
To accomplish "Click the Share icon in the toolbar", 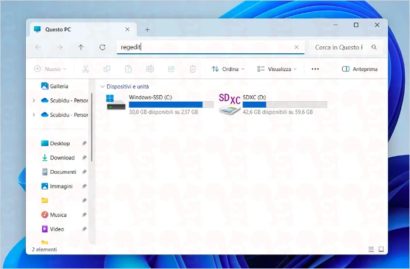I will tap(171, 69).
